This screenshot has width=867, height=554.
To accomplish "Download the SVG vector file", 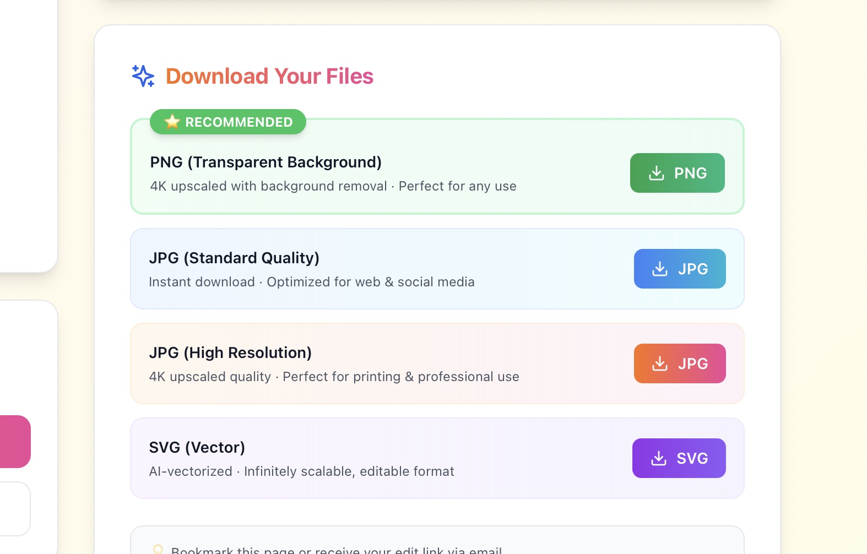I will [679, 458].
